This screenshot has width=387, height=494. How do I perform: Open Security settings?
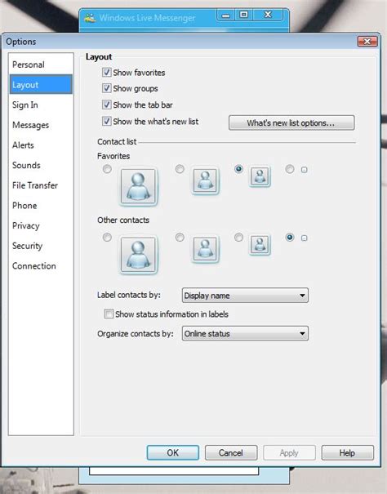(x=41, y=246)
